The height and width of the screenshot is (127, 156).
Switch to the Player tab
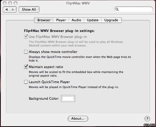click(61, 20)
